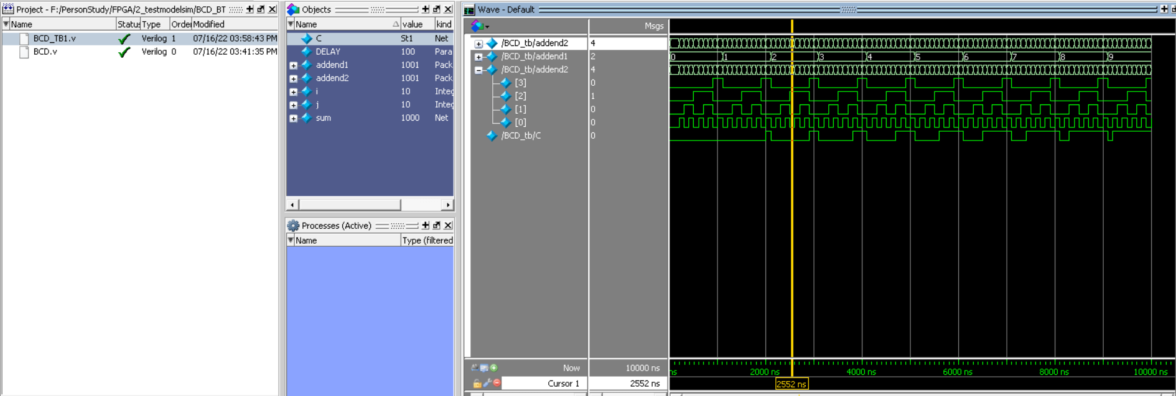Sort Project list by Order column

coord(180,24)
